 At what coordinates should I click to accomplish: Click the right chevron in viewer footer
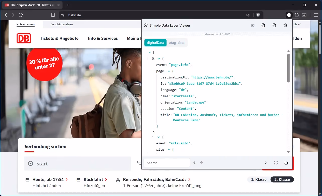266,163
